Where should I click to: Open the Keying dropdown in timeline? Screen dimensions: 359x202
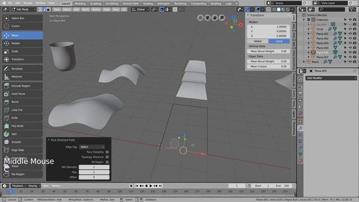pyautogui.click(x=34, y=186)
